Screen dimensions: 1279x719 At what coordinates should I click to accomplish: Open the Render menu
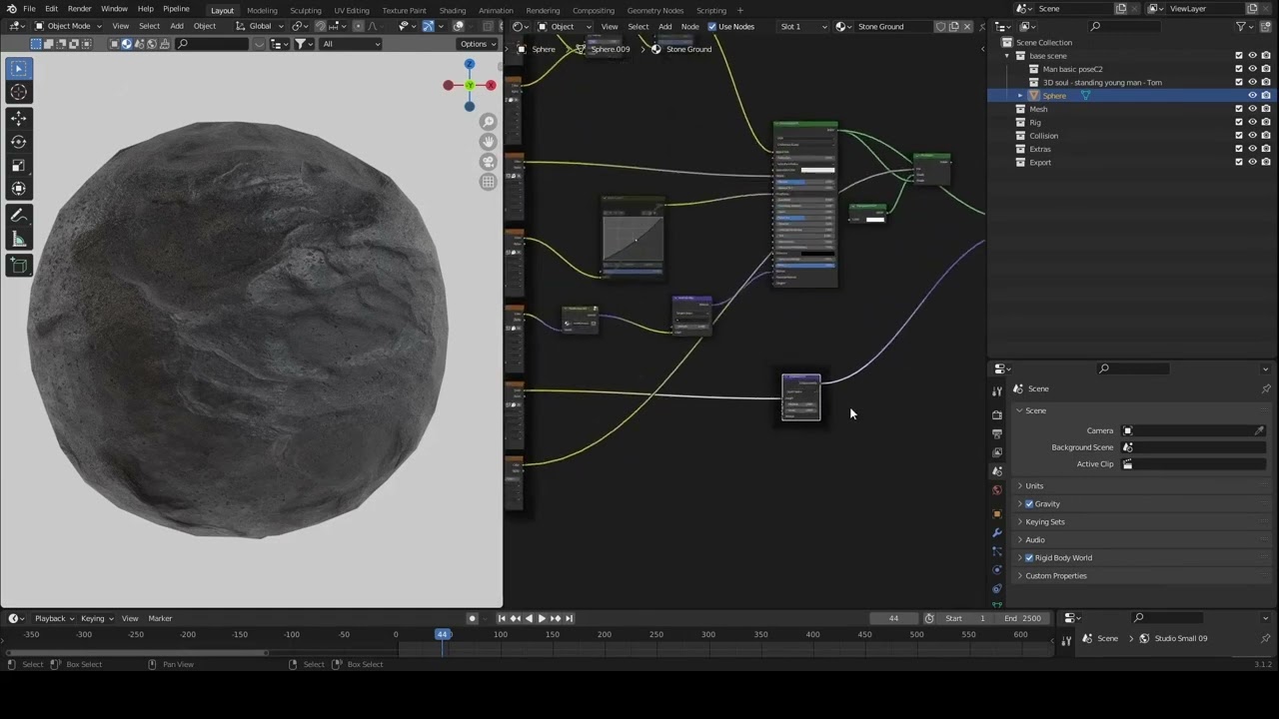79,9
